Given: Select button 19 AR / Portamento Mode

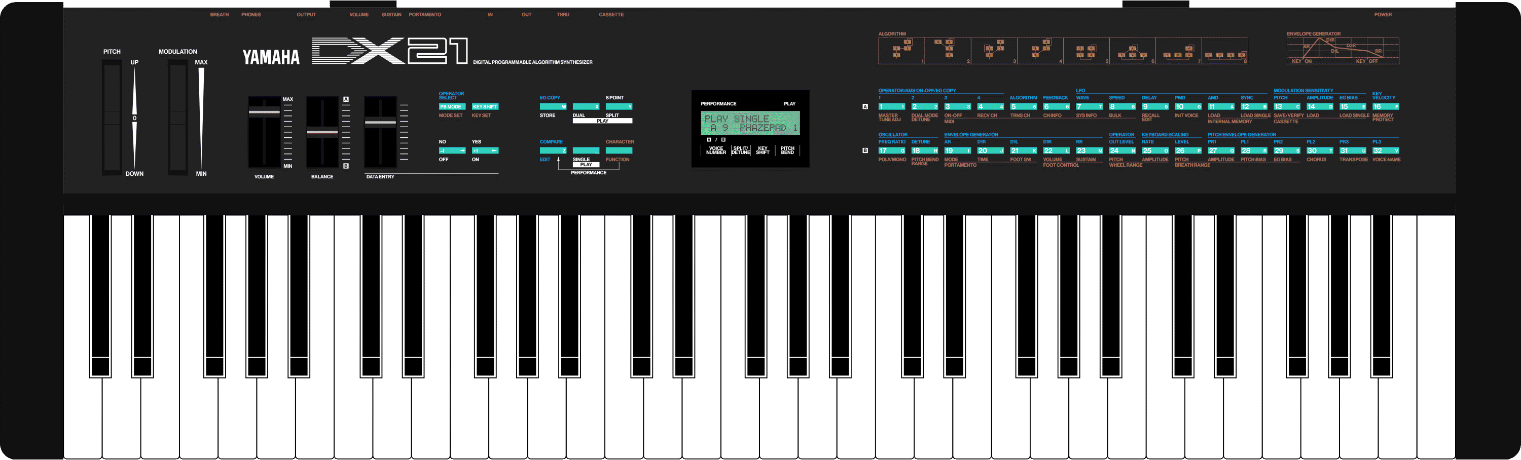Looking at the screenshot, I should [x=958, y=150].
